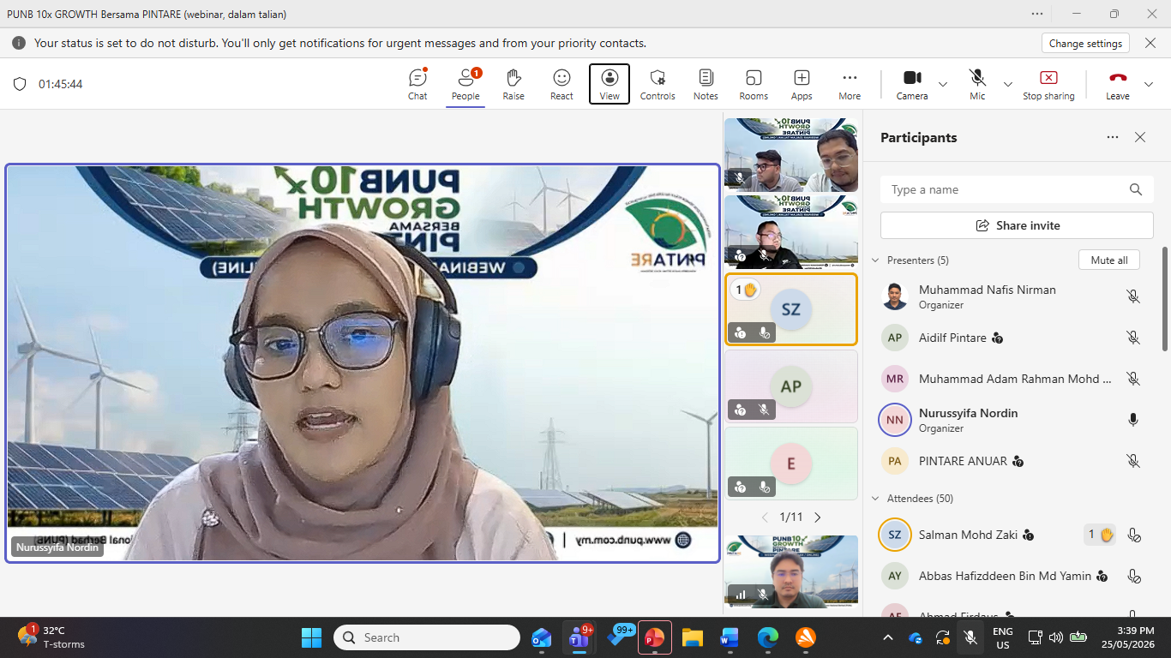This screenshot has width=1171, height=658.
Task: Open Outlook from the taskbar
Action: coord(541,637)
